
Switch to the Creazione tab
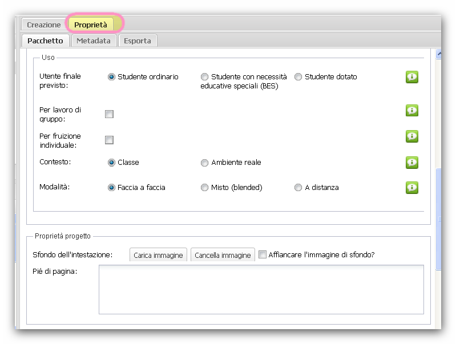pos(44,25)
